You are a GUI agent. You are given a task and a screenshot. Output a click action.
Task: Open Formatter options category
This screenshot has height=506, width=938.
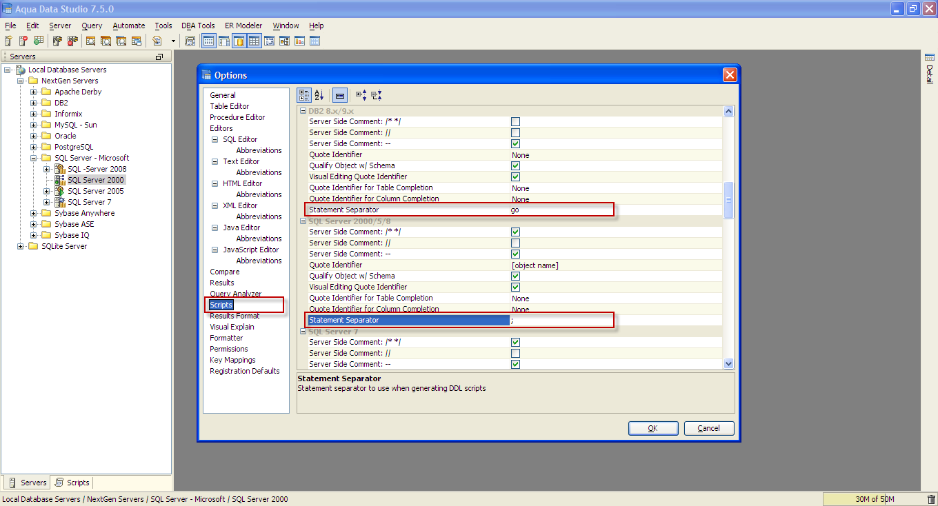[226, 338]
